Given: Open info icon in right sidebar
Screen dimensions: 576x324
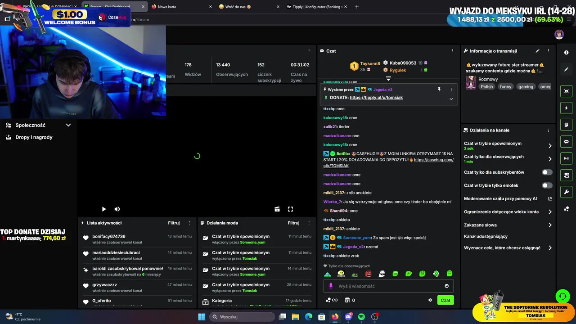Looking at the screenshot, I should coord(566,53).
